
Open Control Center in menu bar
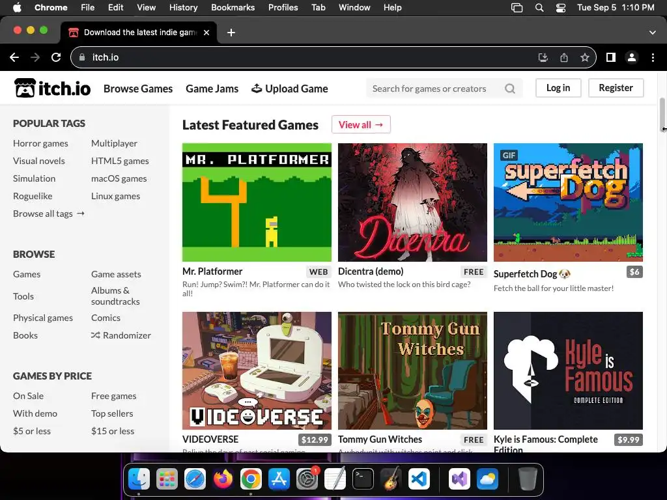[x=561, y=8]
